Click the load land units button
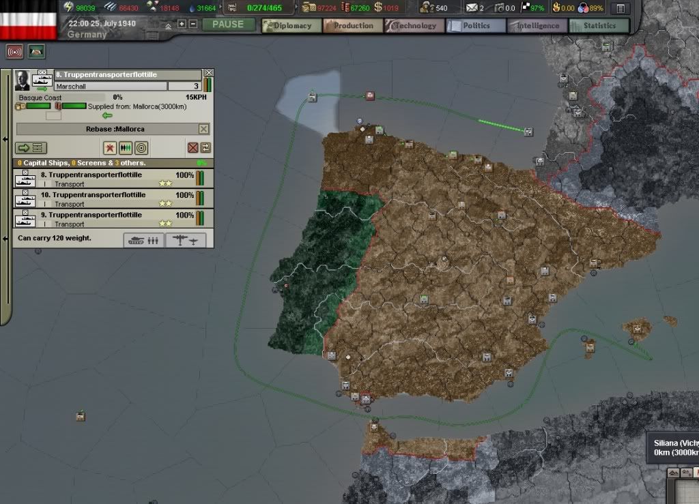This screenshot has height=504, width=699. point(143,241)
